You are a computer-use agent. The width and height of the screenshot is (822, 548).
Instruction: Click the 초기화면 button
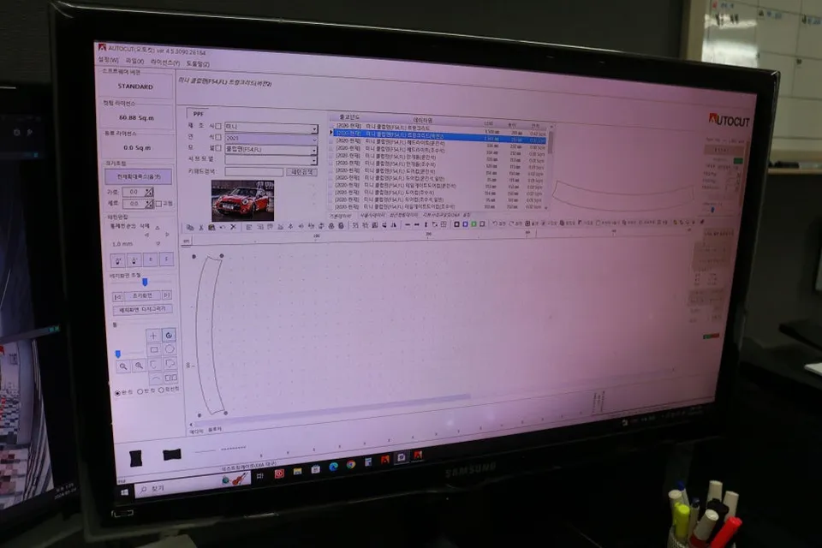[x=141, y=296]
